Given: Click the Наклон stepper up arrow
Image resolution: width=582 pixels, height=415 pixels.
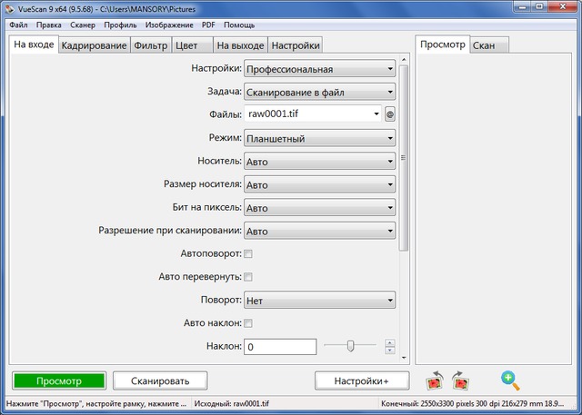Looking at the screenshot, I should 390,342.
